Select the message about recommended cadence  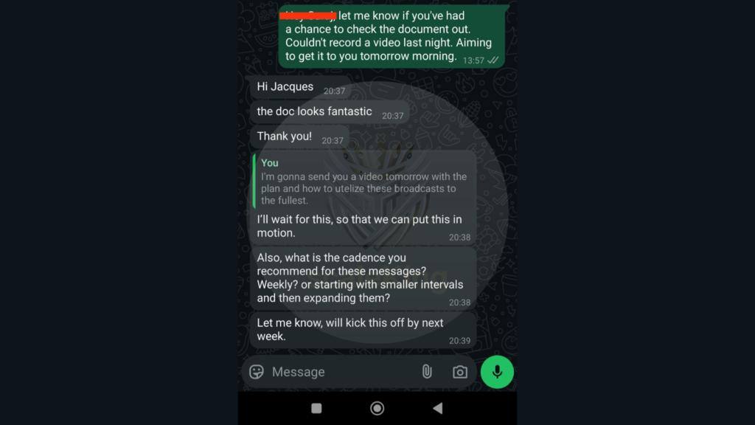point(363,278)
